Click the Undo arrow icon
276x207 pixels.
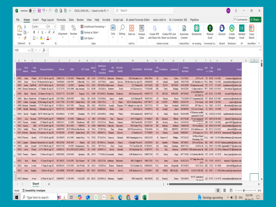[x=44, y=10]
